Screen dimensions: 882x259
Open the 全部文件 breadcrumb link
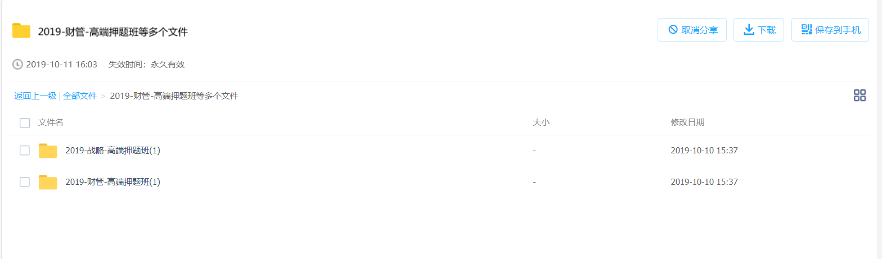(80, 96)
